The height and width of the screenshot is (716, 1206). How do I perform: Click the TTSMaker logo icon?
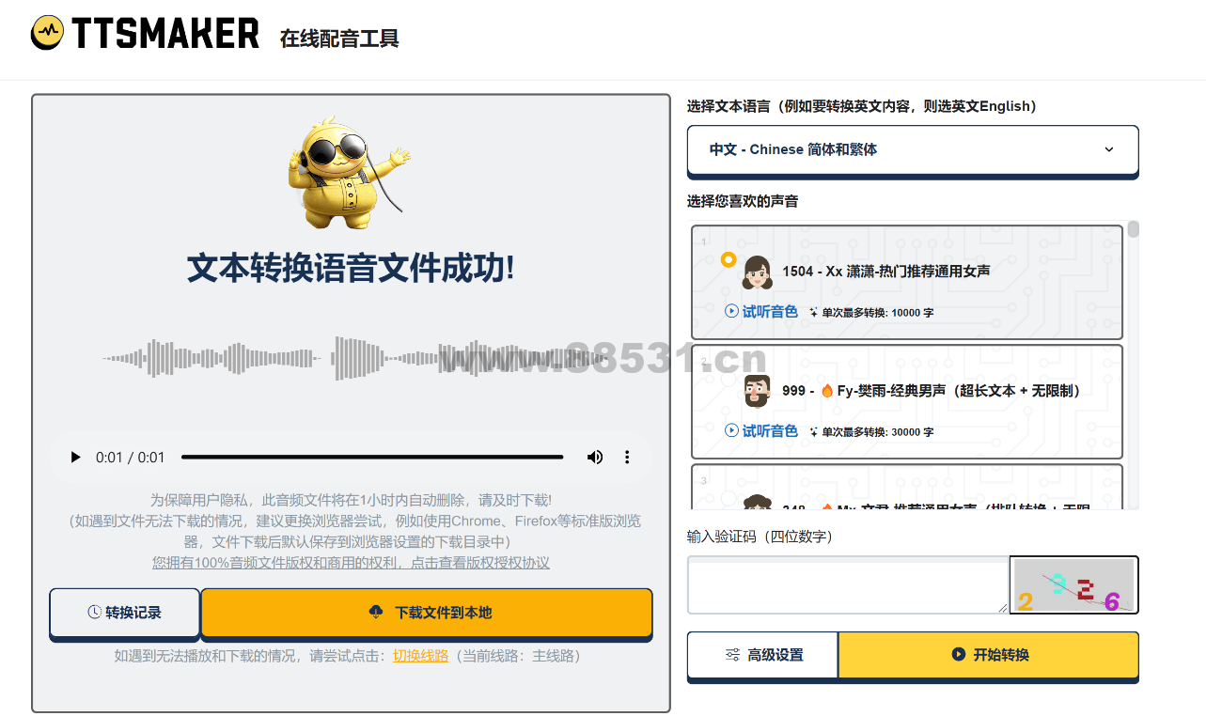(x=47, y=33)
